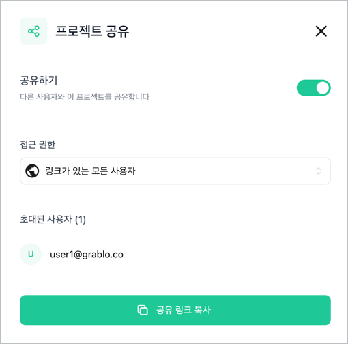Image resolution: width=348 pixels, height=344 pixels.
Task: Click the up-down chevron in access dropdown
Action: tap(319, 171)
